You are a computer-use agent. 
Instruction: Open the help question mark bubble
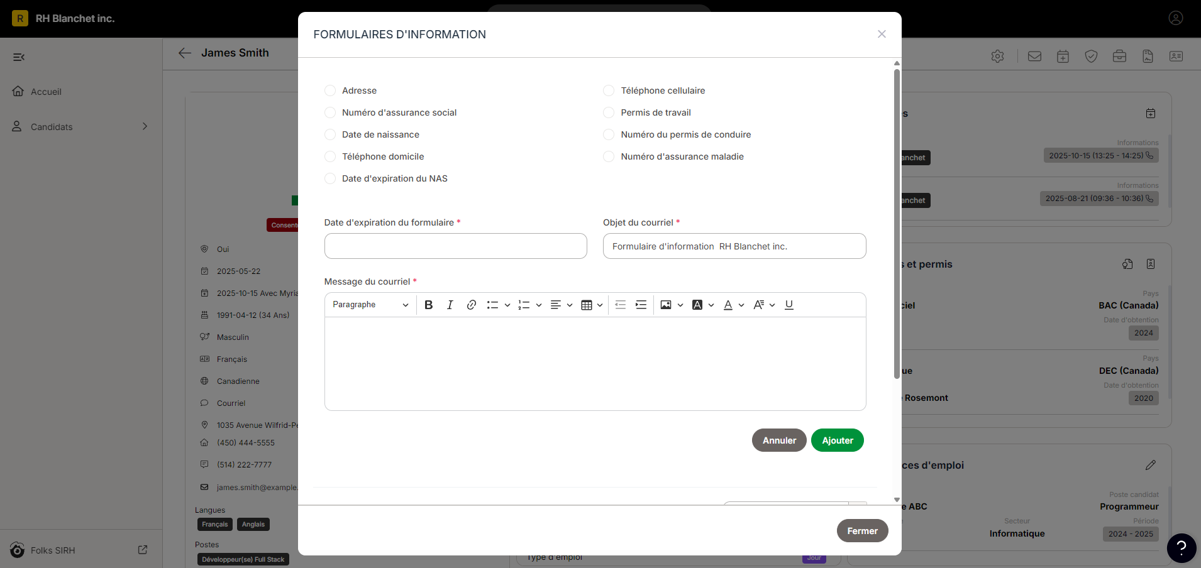click(x=1182, y=548)
